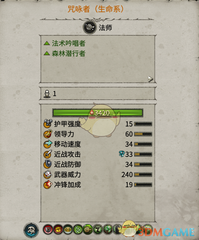
Task: Click the 护甲强度 armor helmet icon
Action: coord(48,124)
